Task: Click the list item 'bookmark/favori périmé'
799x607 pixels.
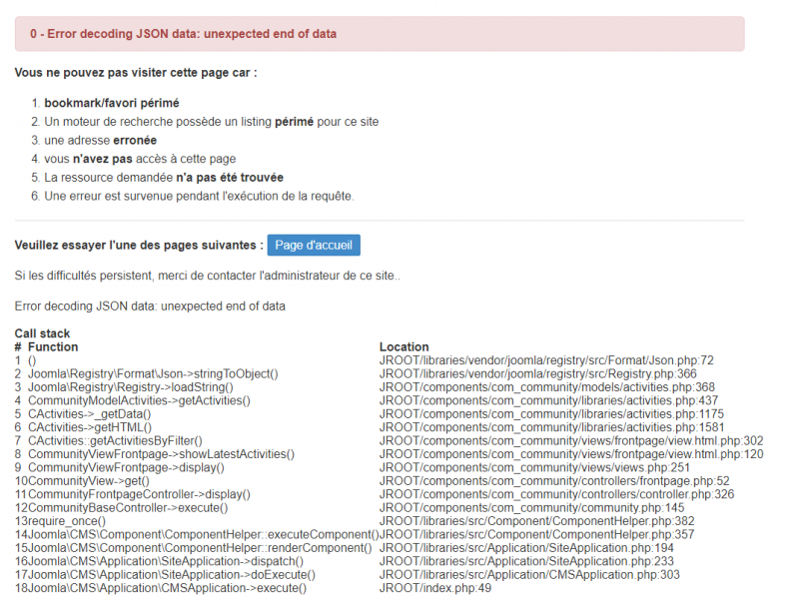Action: [112, 103]
